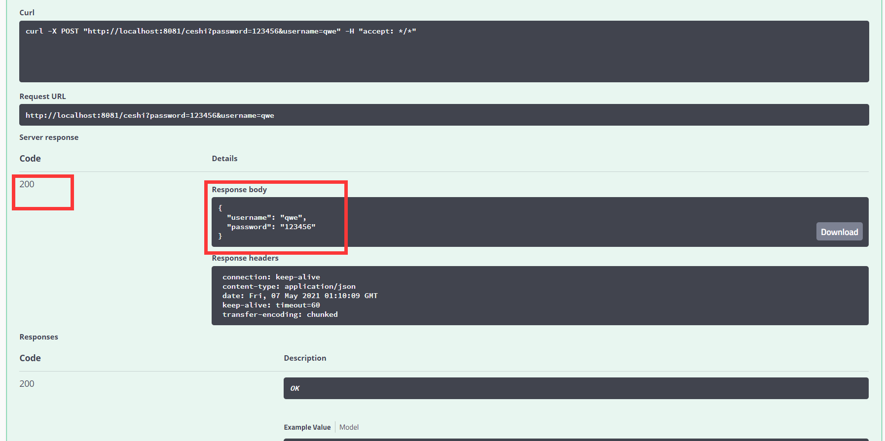
Task: Click the 200 code in Responses table
Action: (x=27, y=384)
